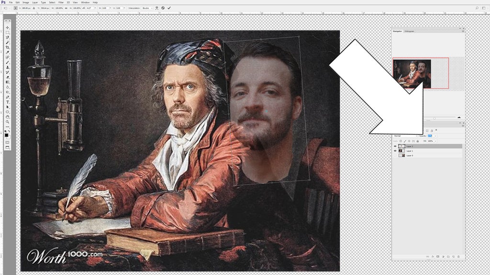Open the Opacity slider dropdown arrow
This screenshot has height=275, width=490.
pyautogui.click(x=435, y=136)
